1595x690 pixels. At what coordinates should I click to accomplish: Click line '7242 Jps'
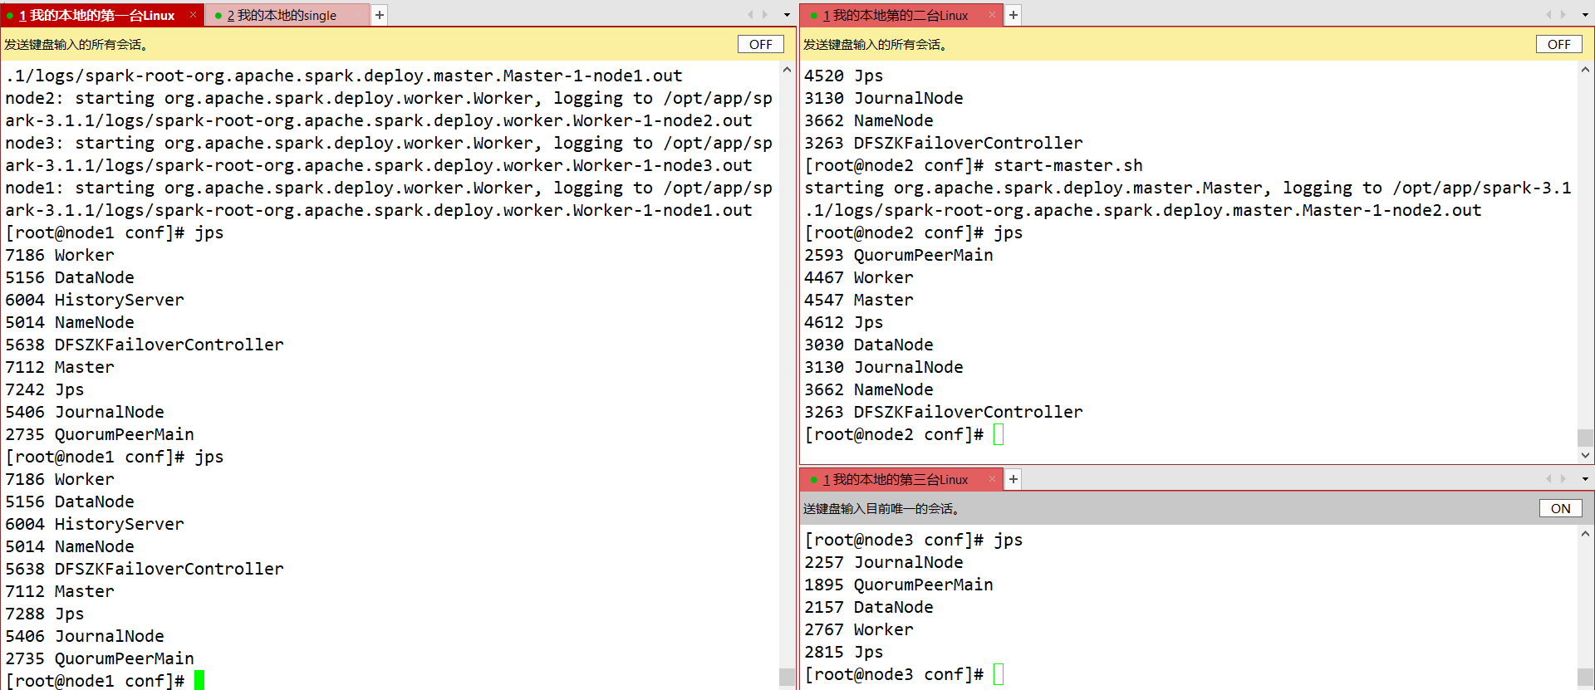45,389
